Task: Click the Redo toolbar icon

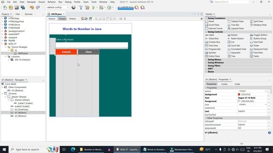Action: click(38, 8)
